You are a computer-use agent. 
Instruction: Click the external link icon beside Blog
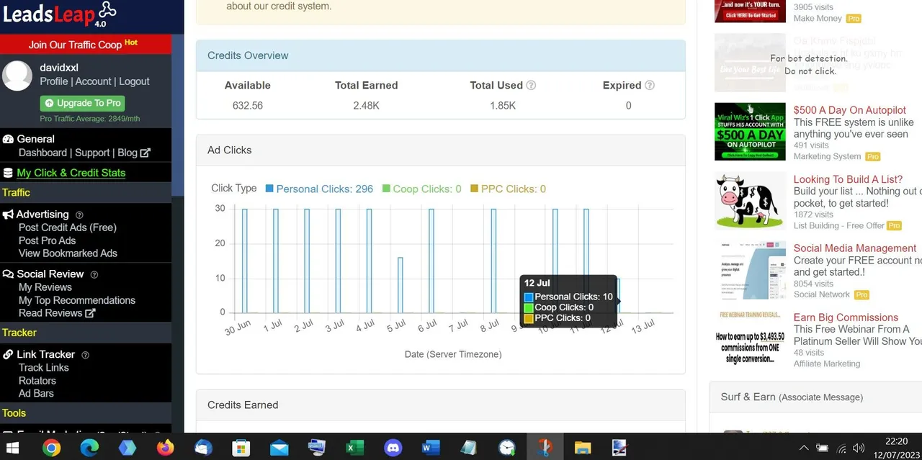pyautogui.click(x=146, y=153)
